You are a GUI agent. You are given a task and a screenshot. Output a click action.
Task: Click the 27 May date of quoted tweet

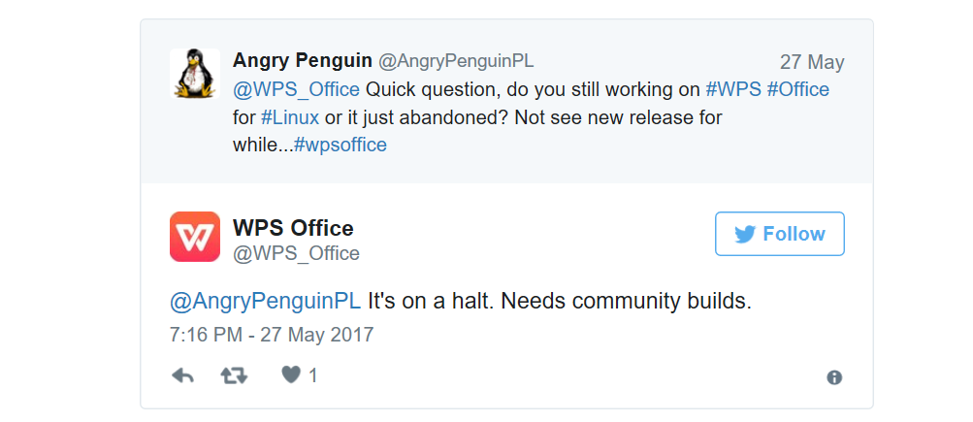pyautogui.click(x=811, y=62)
